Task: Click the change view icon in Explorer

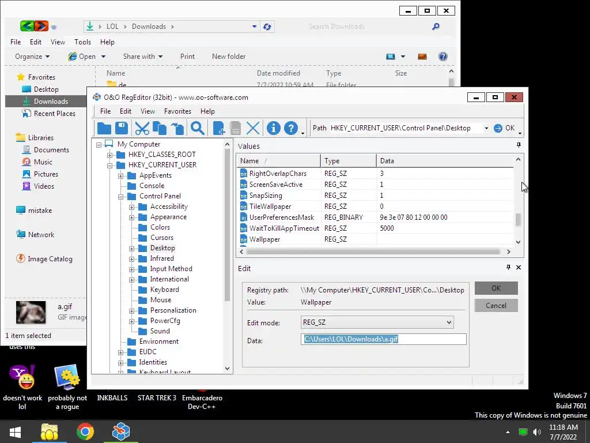Action: [x=391, y=57]
